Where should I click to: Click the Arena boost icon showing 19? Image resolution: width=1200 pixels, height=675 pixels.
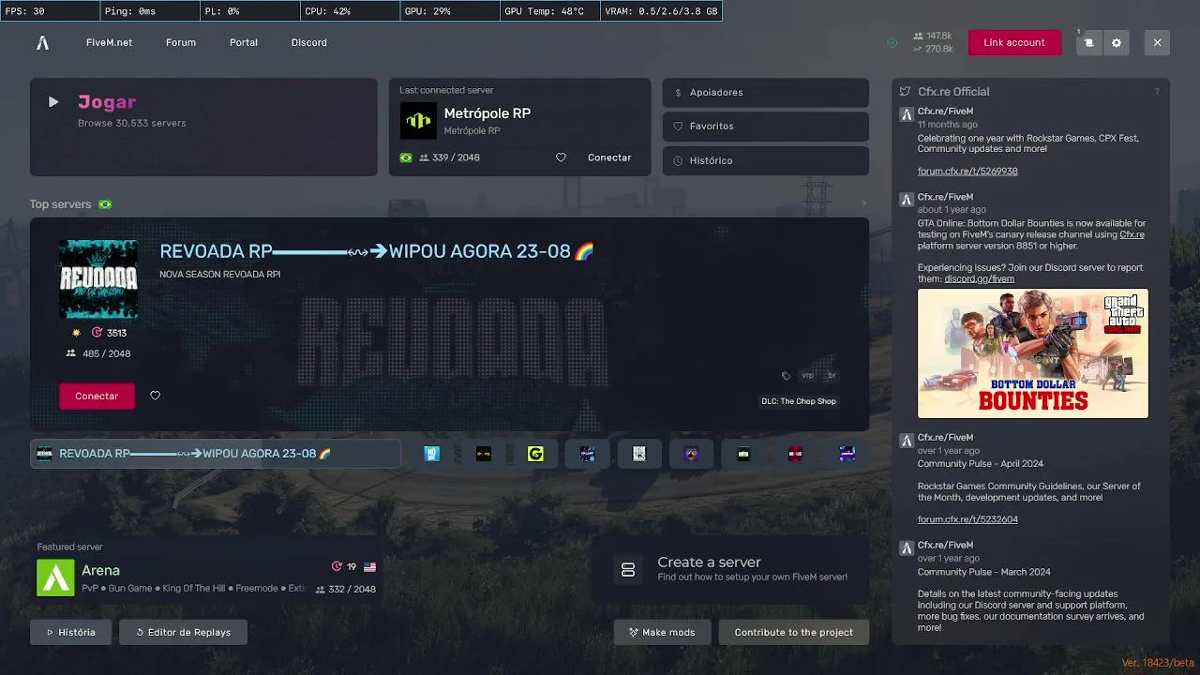[x=337, y=566]
